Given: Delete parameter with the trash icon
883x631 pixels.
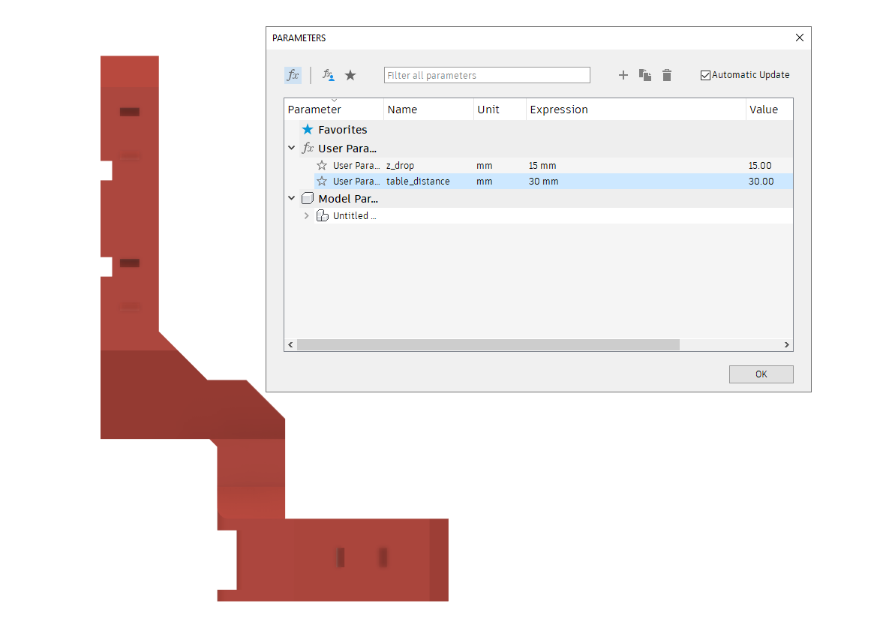Looking at the screenshot, I should point(667,75).
